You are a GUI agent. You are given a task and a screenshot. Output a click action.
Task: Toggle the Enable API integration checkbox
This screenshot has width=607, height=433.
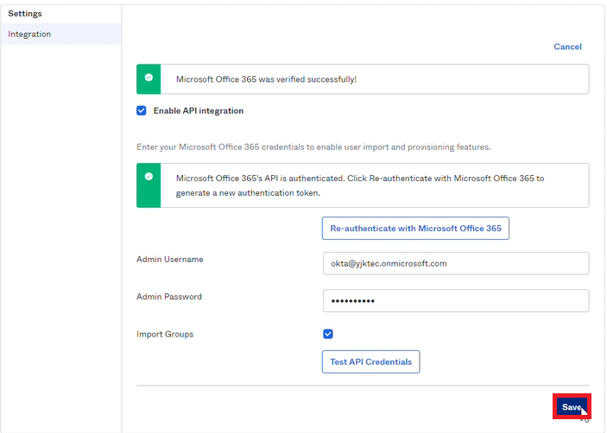point(142,110)
